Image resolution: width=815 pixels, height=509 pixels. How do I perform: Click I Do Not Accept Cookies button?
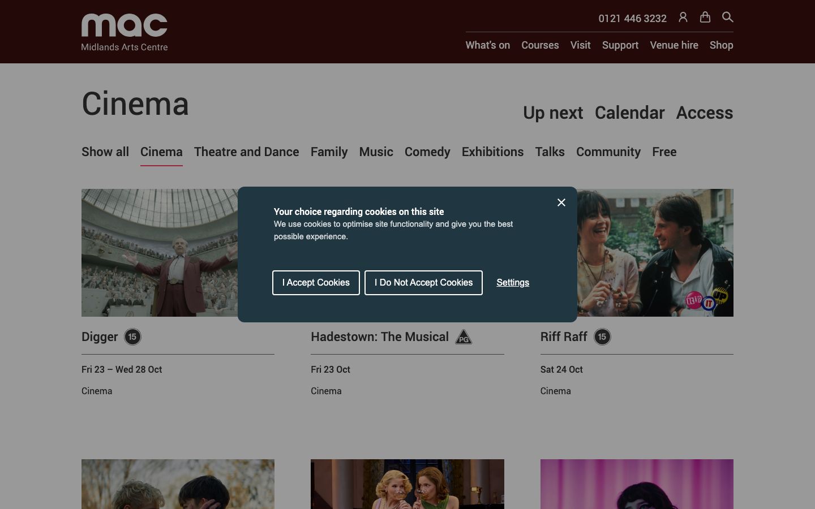(x=423, y=283)
